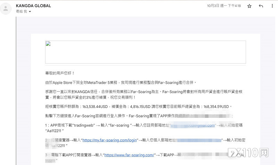Open the www.far-soaring.com link

point(129,155)
